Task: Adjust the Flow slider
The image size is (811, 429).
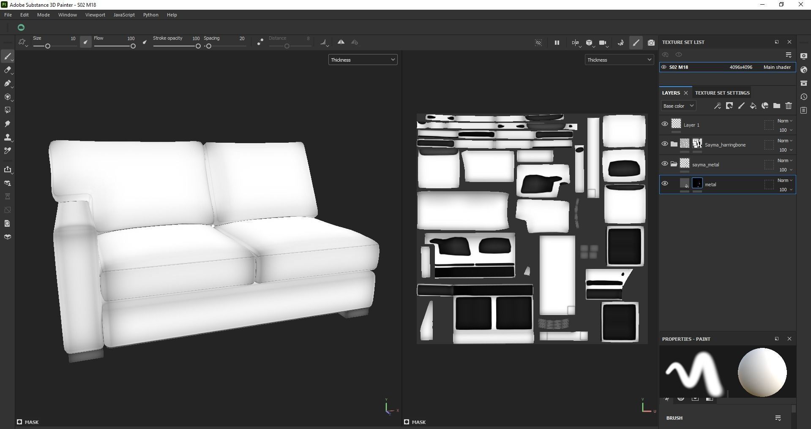Action: (x=115, y=46)
